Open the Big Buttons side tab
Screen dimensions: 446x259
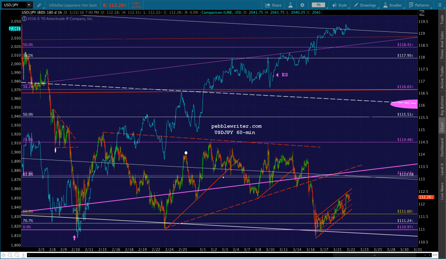(442, 105)
